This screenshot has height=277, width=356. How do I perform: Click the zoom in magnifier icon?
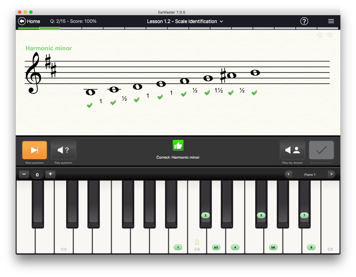[329, 35]
